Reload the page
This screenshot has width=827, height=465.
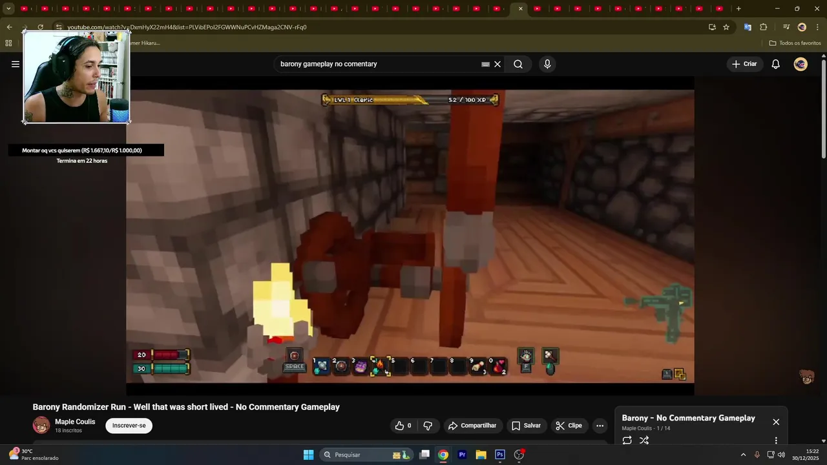(x=40, y=27)
